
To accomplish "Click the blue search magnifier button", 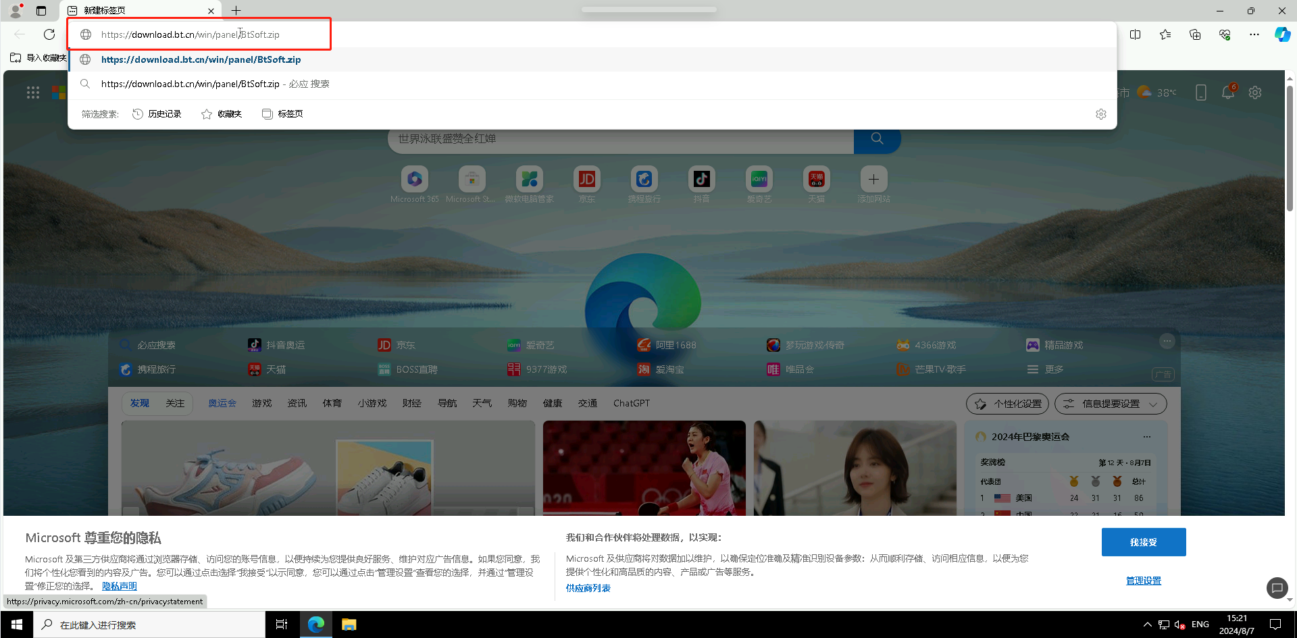I will coord(877,138).
